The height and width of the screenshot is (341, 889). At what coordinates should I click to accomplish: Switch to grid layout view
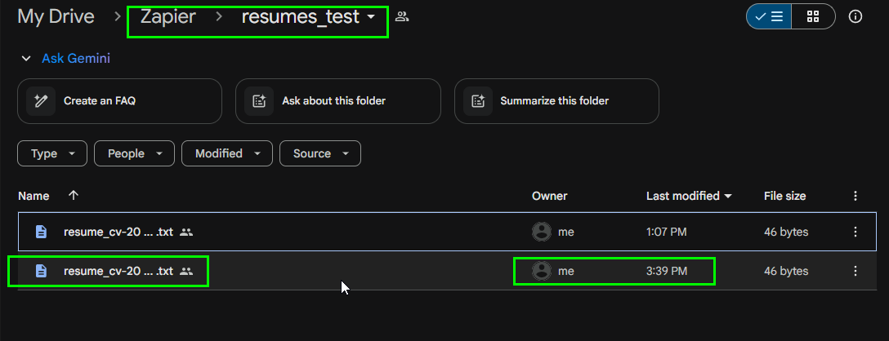(x=812, y=16)
